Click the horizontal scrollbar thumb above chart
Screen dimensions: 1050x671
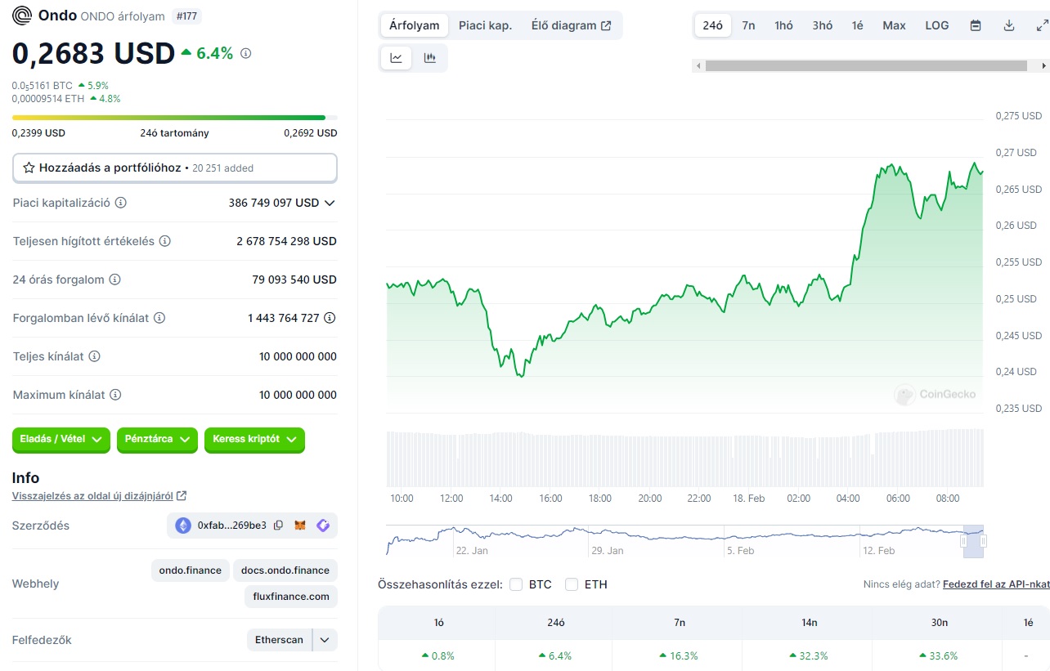click(866, 65)
